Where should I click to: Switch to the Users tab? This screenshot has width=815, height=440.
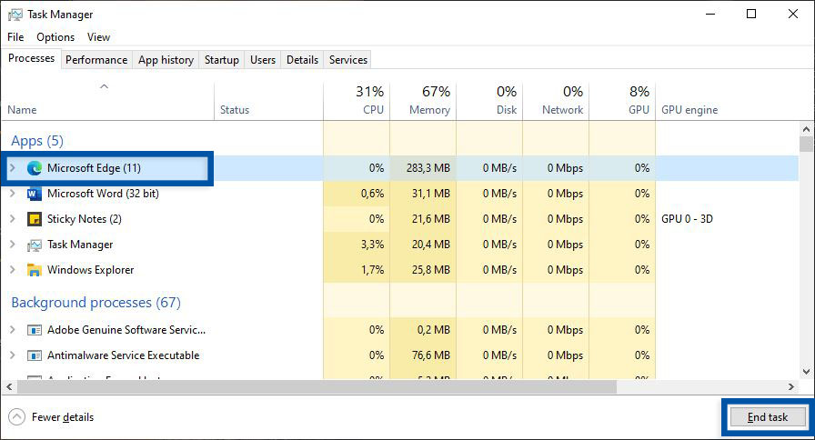click(263, 60)
